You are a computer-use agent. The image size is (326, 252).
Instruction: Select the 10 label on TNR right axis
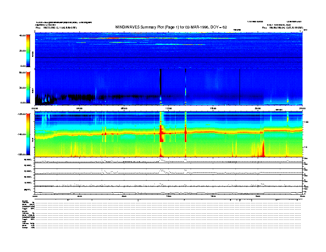point(305,147)
